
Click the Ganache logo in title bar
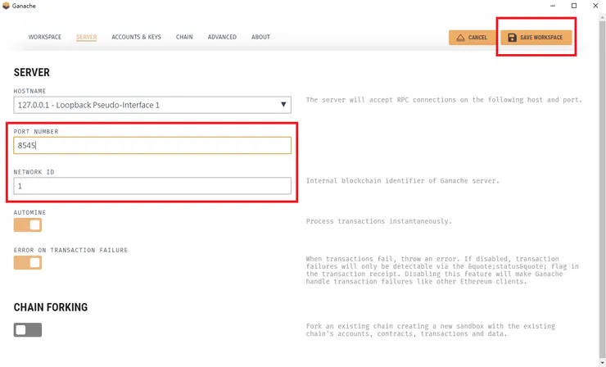tap(6, 6)
